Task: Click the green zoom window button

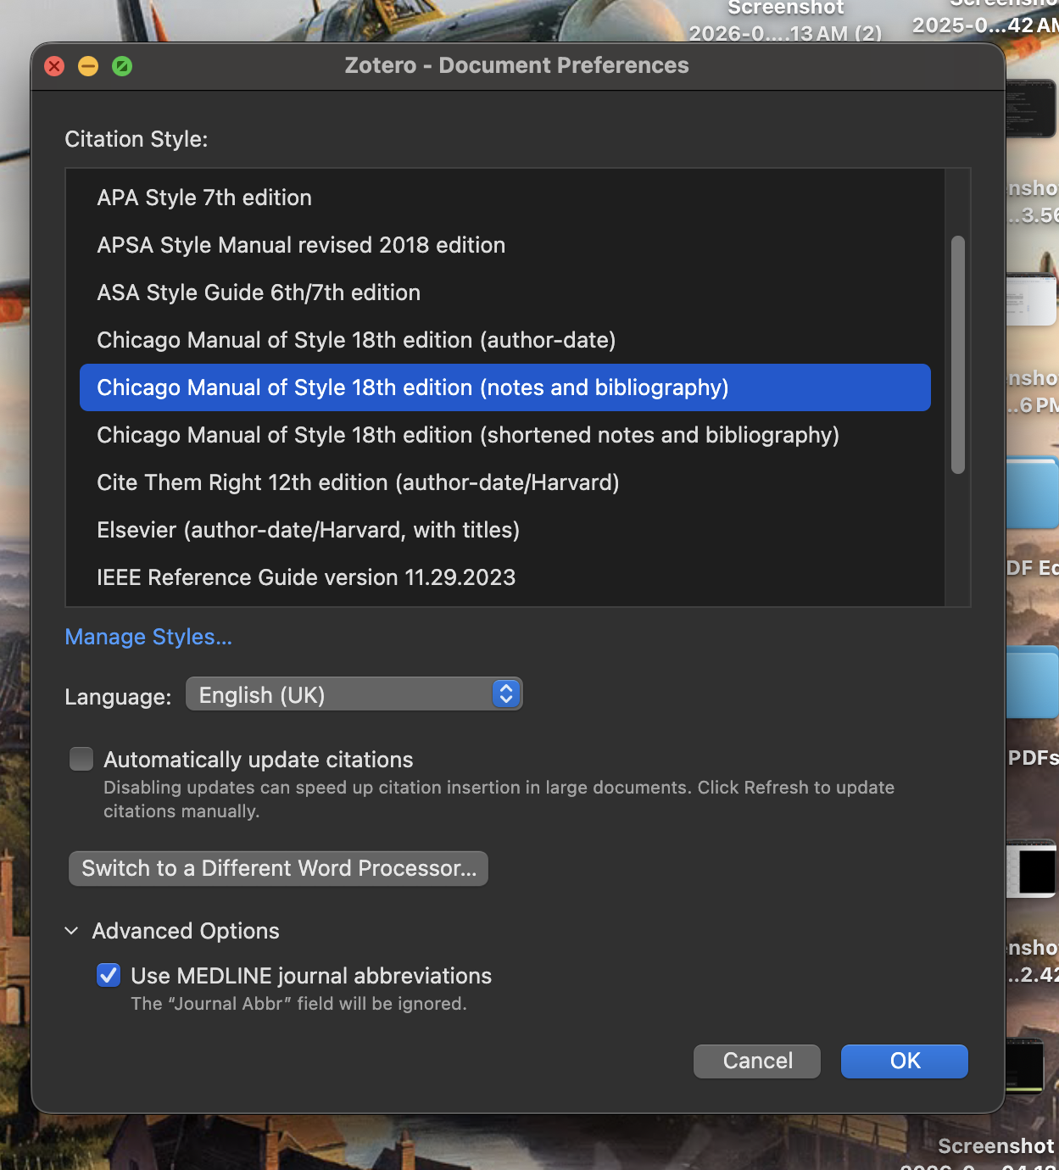Action: [122, 66]
